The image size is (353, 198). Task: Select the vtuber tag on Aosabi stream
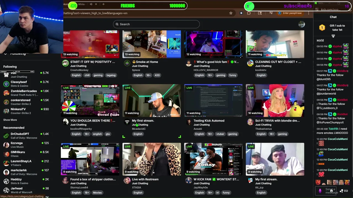(220, 134)
